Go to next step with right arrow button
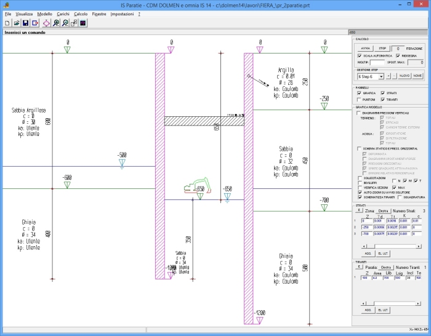 tap(395, 76)
